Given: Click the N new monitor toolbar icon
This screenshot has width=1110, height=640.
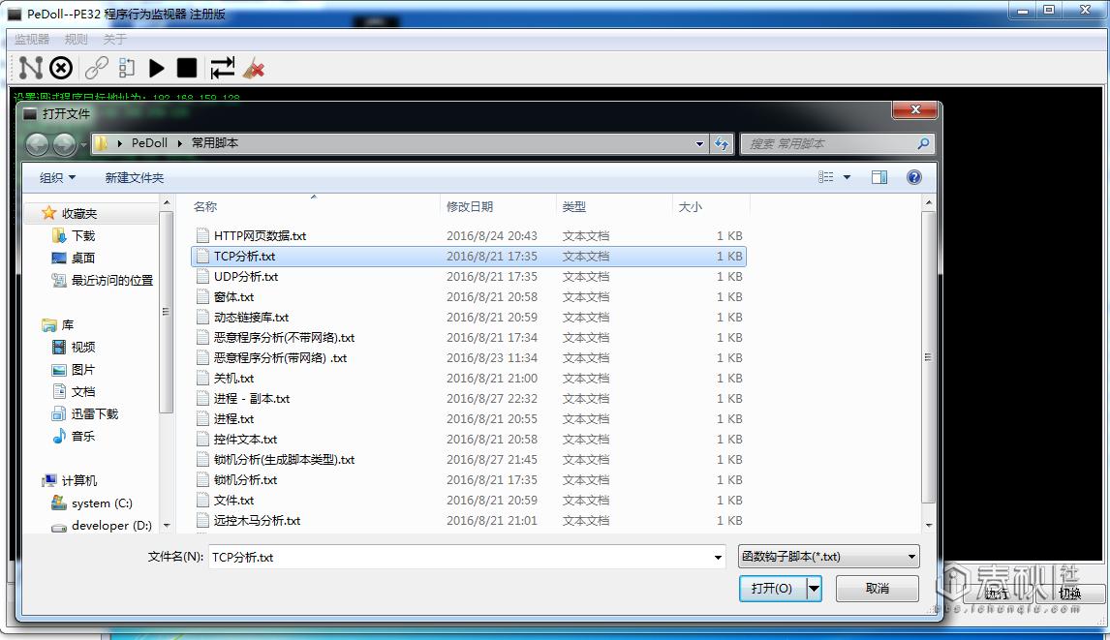Looking at the screenshot, I should [30, 68].
